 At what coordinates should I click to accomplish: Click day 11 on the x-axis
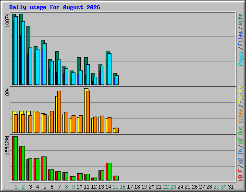pos(86,187)
